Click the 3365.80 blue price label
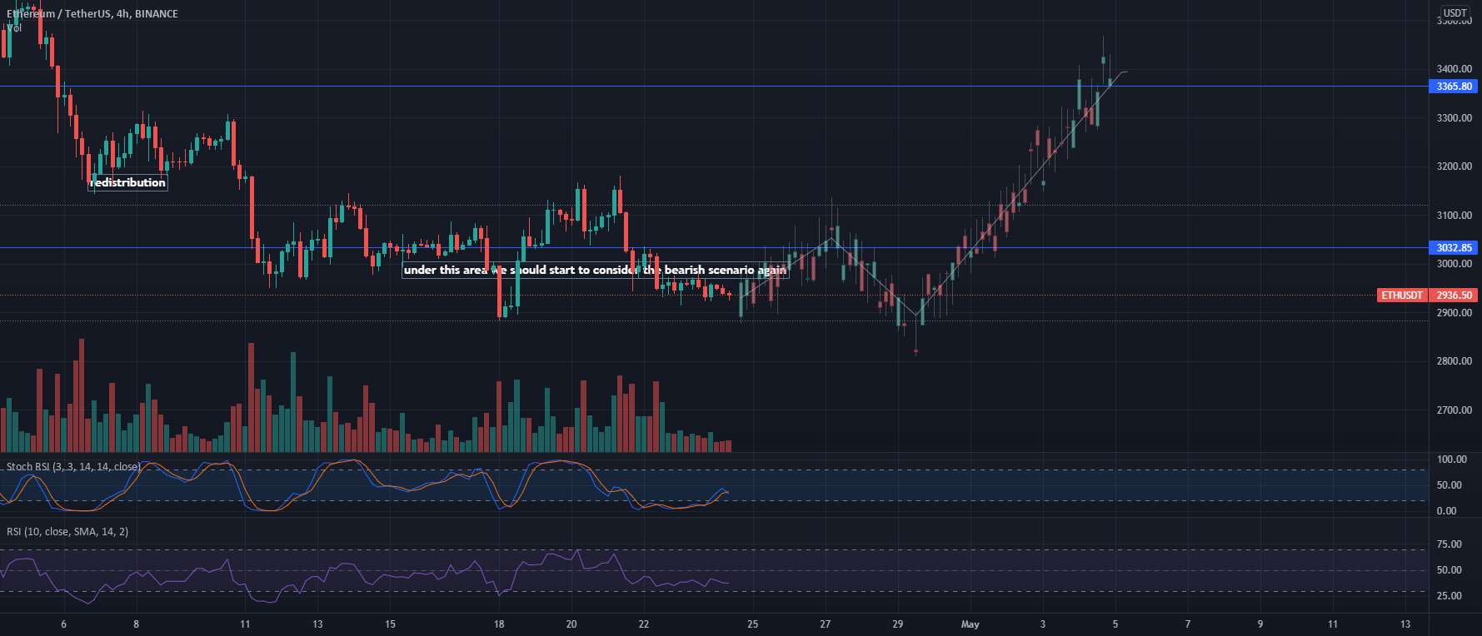The height and width of the screenshot is (636, 1482). 1454,87
